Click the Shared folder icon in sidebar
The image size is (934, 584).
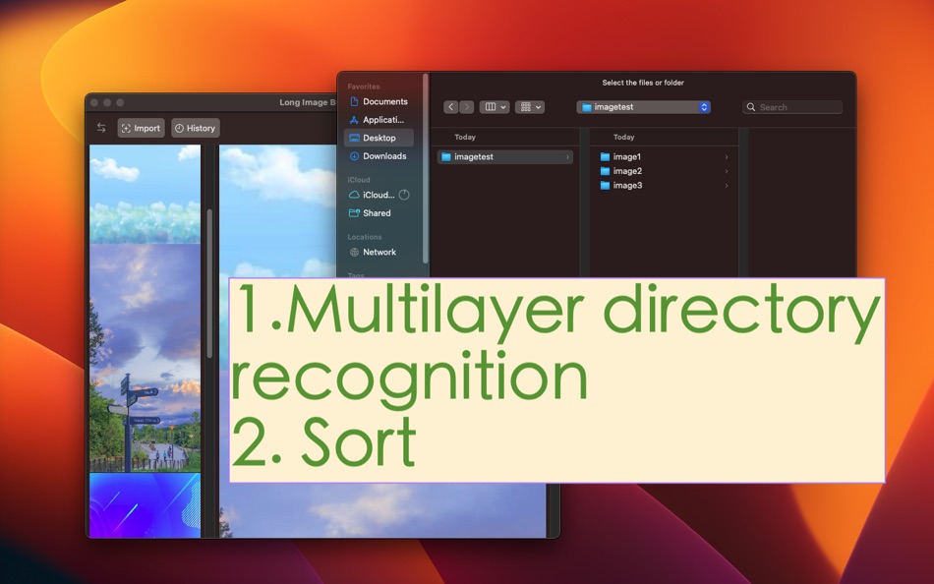tap(354, 212)
